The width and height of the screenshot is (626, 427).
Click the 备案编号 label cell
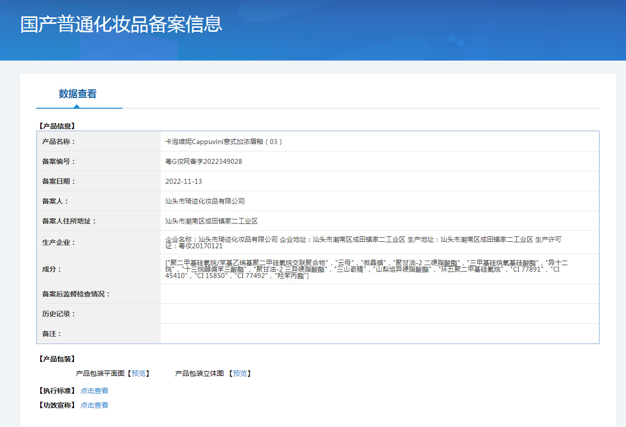[x=98, y=161]
